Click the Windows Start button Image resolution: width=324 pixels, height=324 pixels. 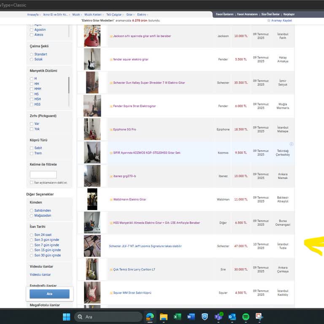[x=67, y=317]
